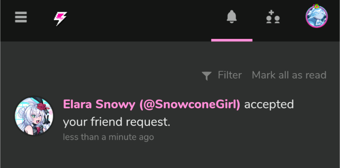The height and width of the screenshot is (168, 340).
Task: Click the @SnowconeGirl username handle
Action: tap(190, 105)
